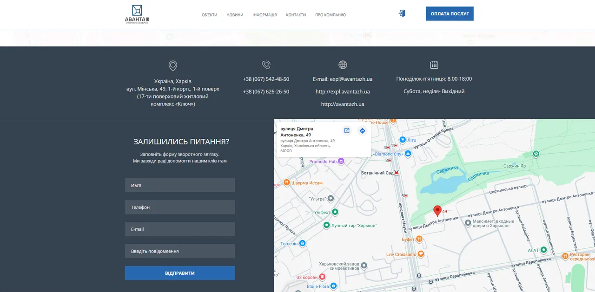Click the location pin icon above address
The width and height of the screenshot is (595, 292).
coord(173,66)
